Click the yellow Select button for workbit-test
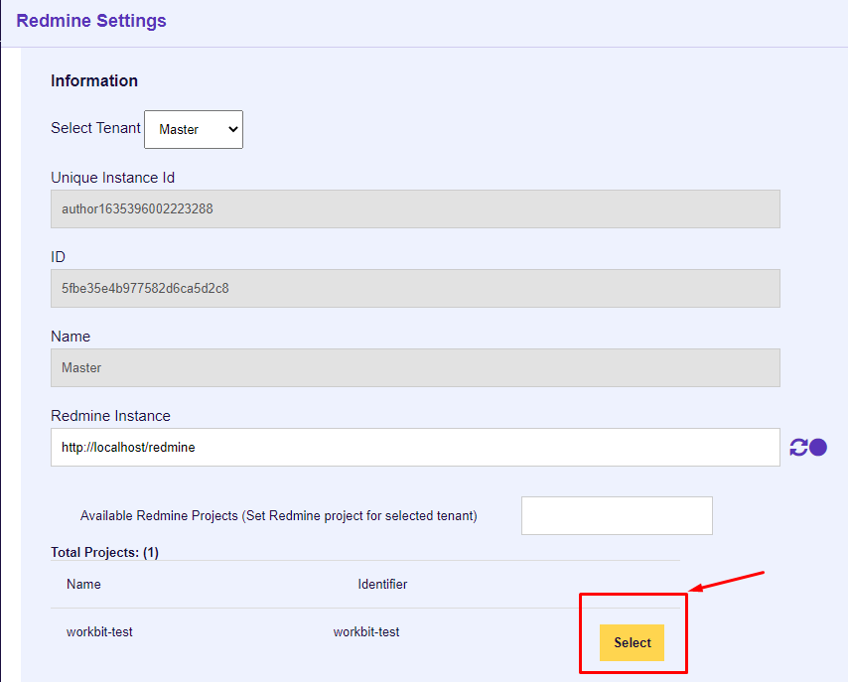Viewport: 848px width, 682px height. pos(632,642)
